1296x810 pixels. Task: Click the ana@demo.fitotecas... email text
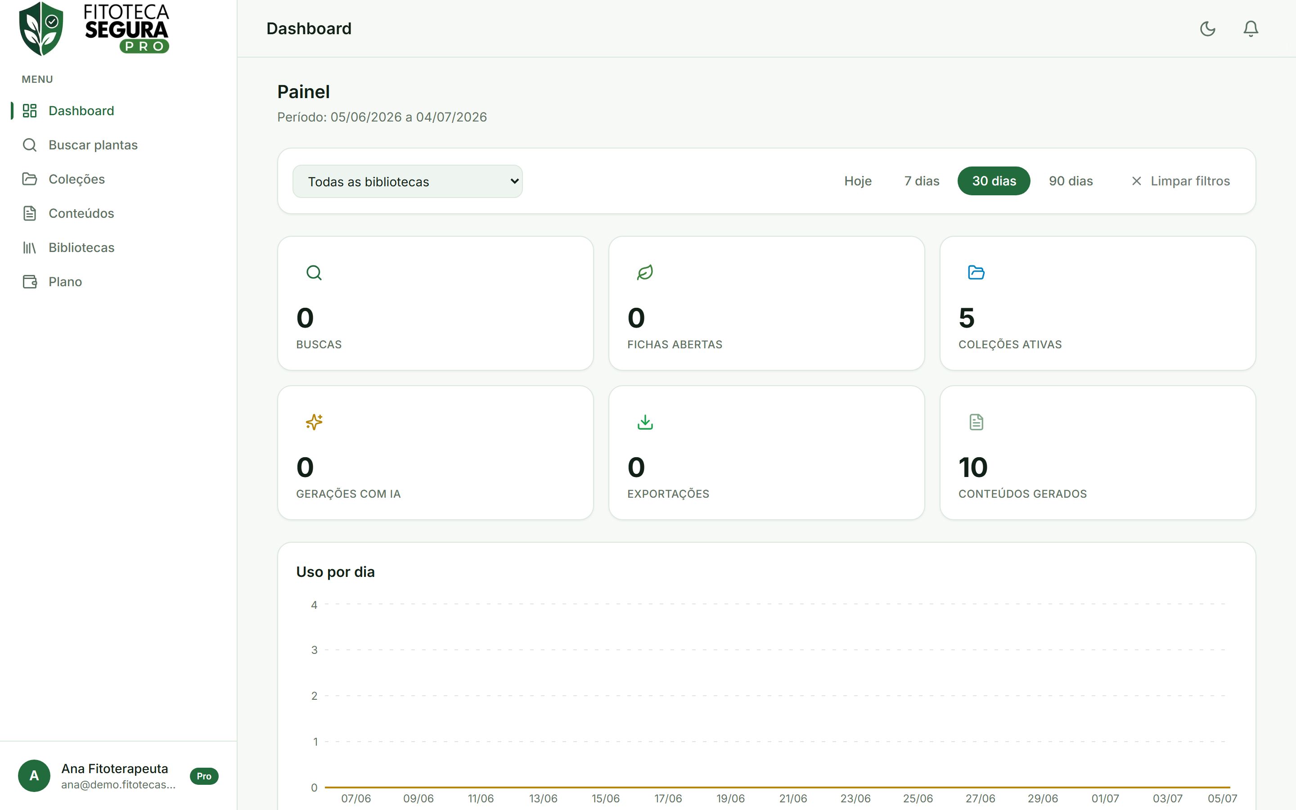tap(118, 785)
